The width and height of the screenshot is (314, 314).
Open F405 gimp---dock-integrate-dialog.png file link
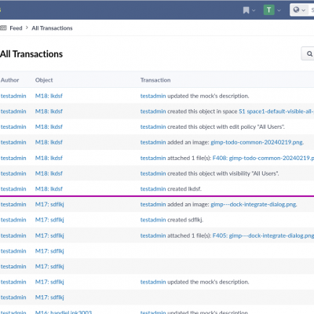point(263,235)
